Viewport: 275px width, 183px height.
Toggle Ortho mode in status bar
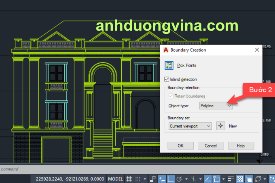(171, 179)
